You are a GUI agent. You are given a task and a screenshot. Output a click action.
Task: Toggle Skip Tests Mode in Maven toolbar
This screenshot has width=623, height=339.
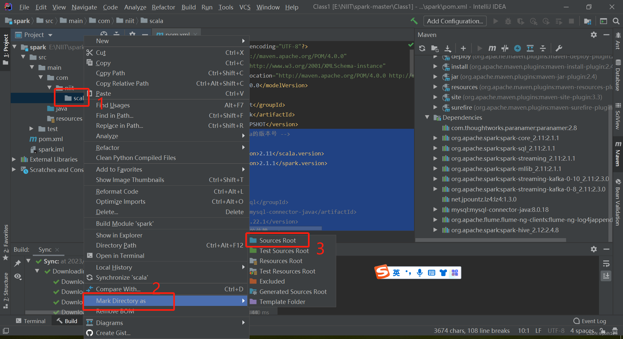518,48
